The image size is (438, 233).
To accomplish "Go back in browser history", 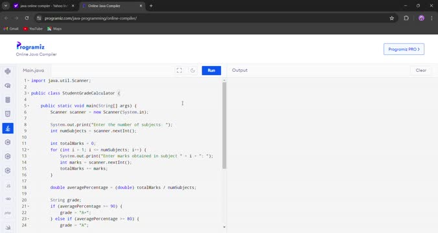I will tap(6, 18).
